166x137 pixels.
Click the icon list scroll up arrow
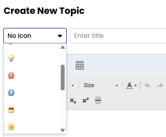pyautogui.click(x=63, y=47)
